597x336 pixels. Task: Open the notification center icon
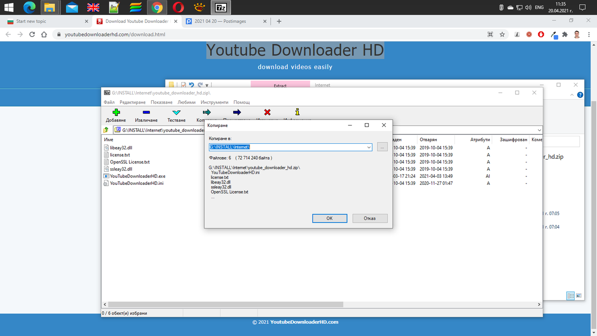click(x=582, y=7)
